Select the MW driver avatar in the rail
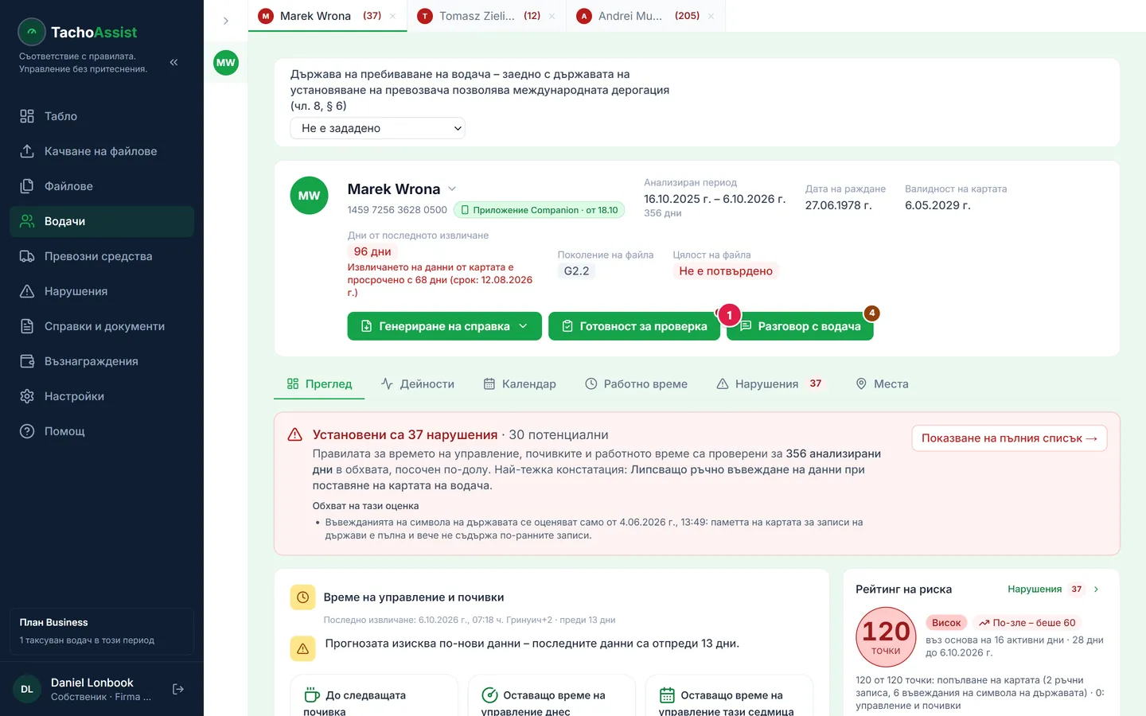1146x716 pixels. (226, 63)
